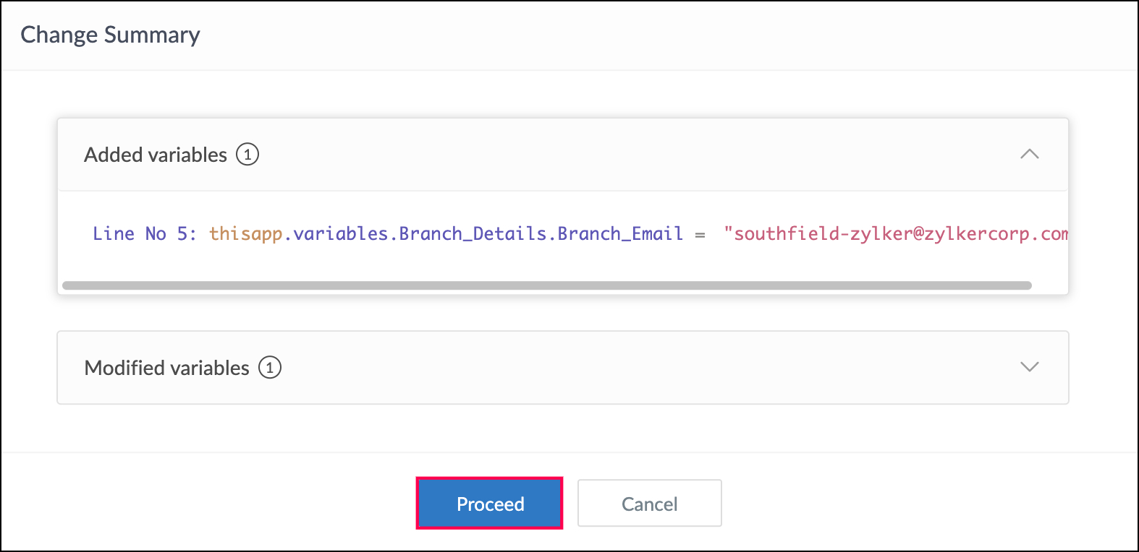
Task: Click the Proceed button
Action: pos(490,504)
